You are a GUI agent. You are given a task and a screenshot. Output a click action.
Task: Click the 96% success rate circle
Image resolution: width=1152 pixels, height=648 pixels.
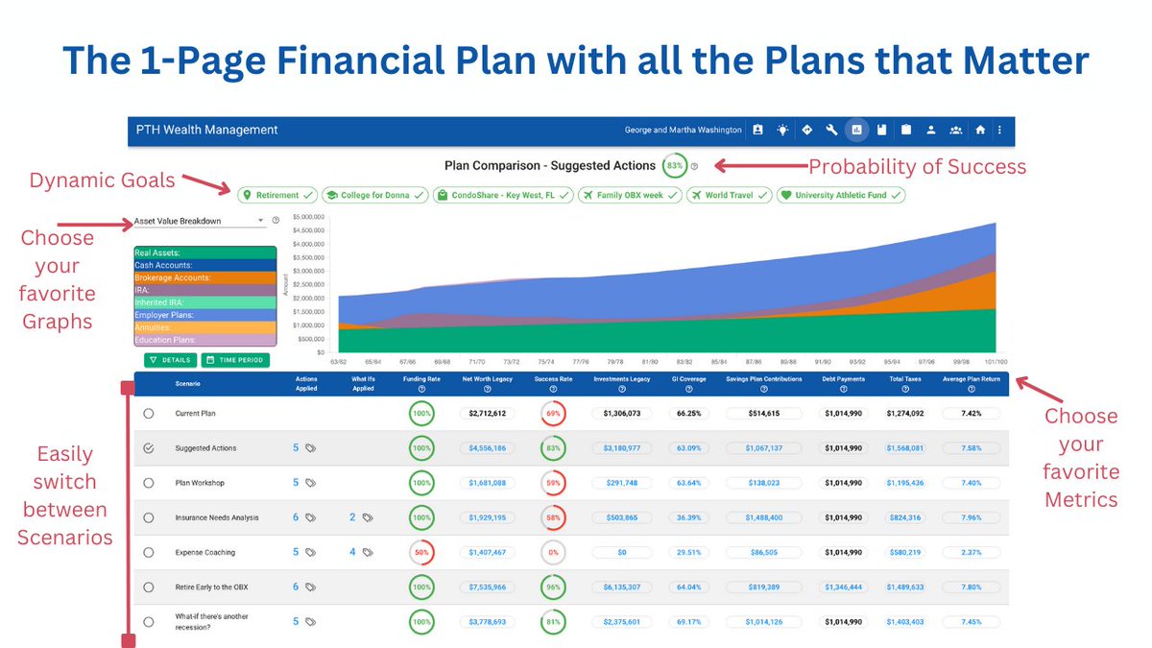(x=552, y=588)
